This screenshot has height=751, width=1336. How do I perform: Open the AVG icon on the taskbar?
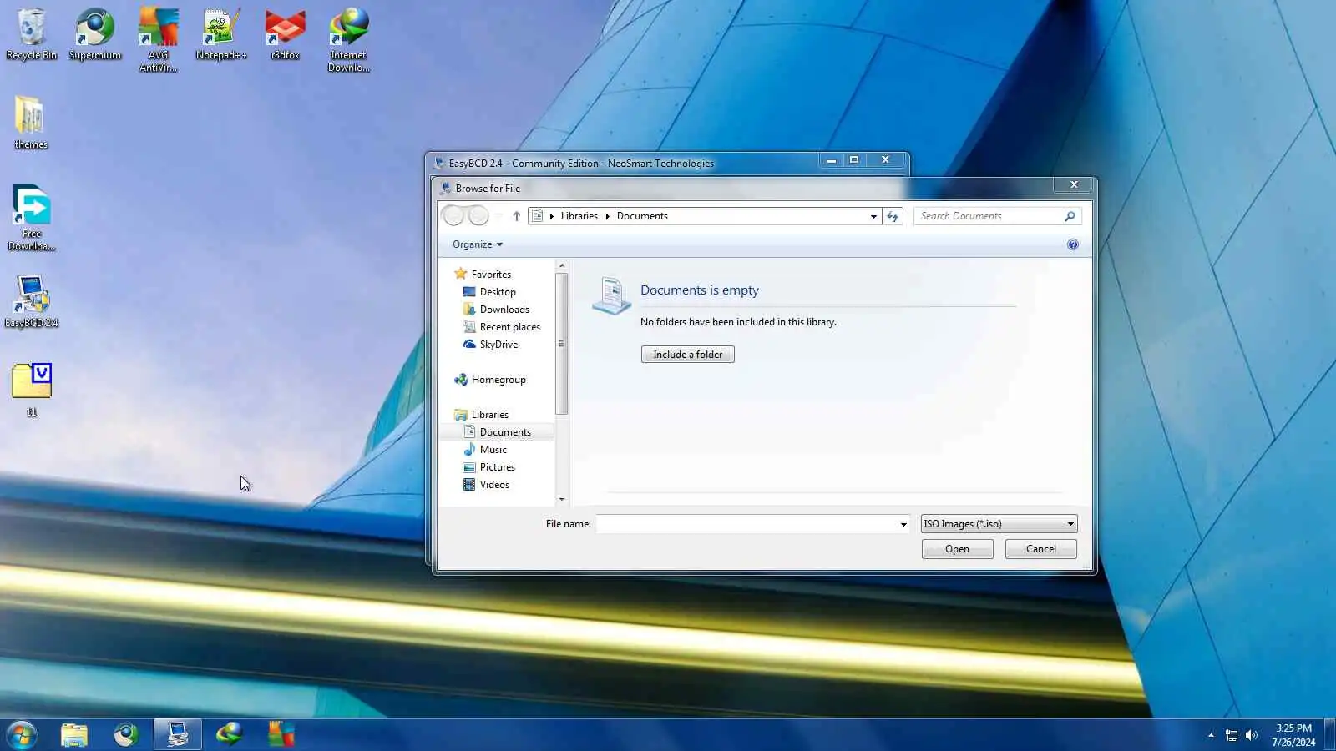click(x=281, y=734)
